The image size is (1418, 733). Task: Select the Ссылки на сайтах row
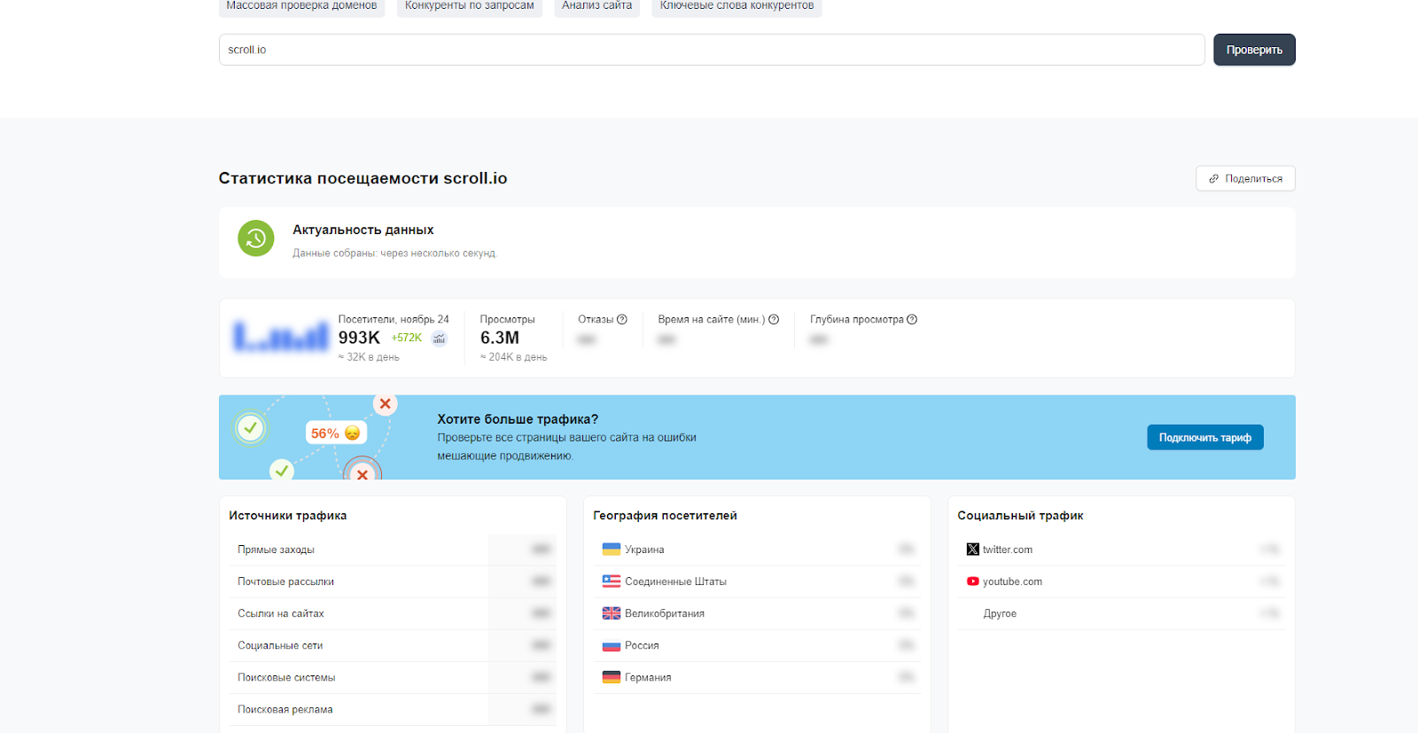point(393,613)
